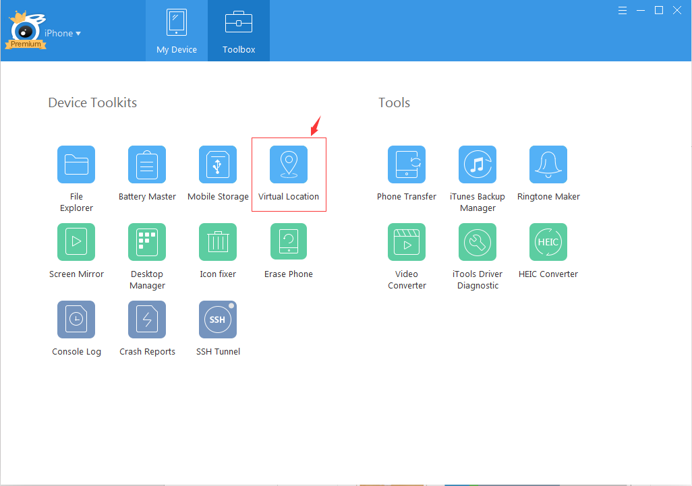
Task: View Crash Reports
Action: coord(147,320)
